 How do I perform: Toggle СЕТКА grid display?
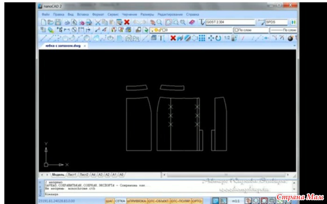pos(120,200)
